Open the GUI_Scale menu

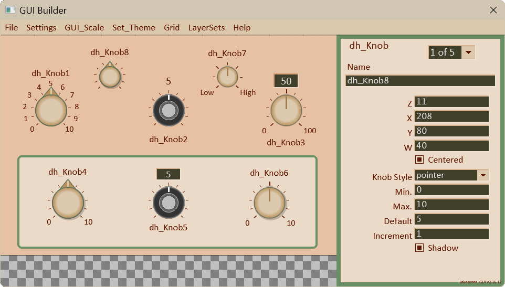point(85,28)
